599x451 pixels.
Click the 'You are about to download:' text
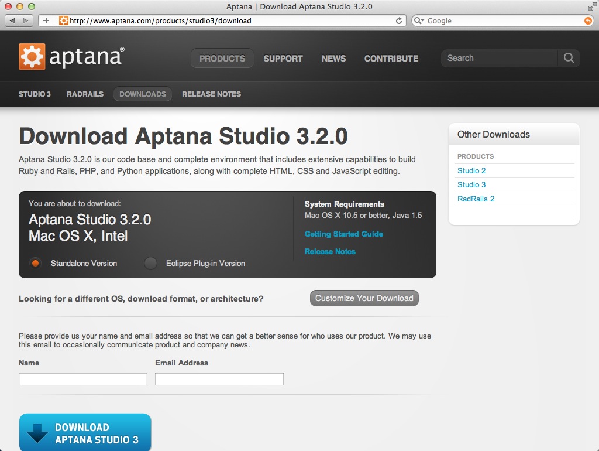[74, 203]
